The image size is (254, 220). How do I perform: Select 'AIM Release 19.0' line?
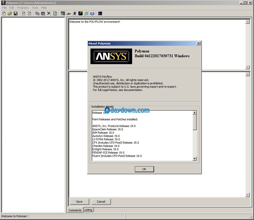pos(103,133)
